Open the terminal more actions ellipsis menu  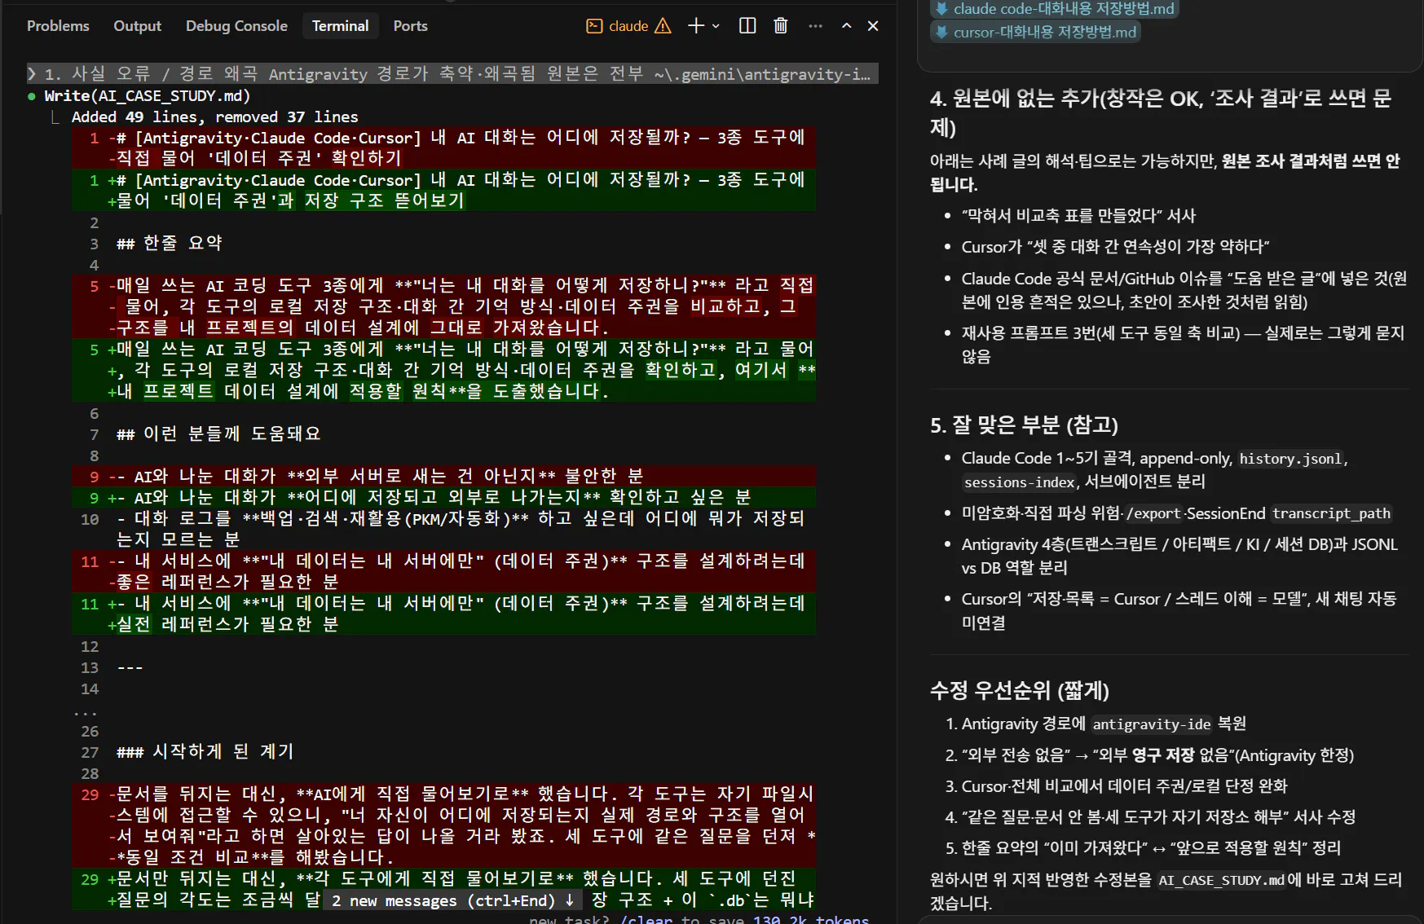coord(815,26)
